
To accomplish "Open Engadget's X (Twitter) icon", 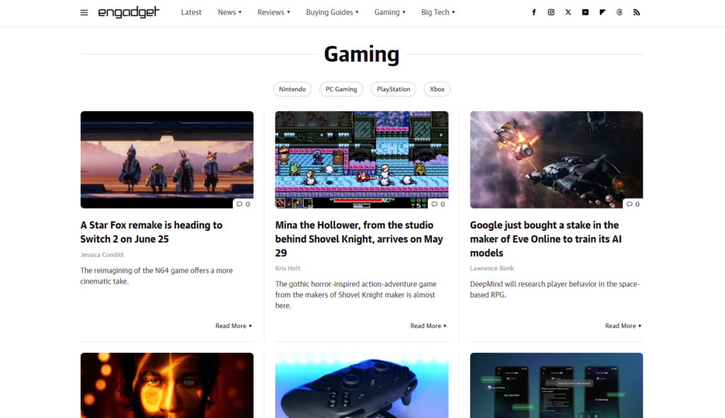I will point(568,13).
